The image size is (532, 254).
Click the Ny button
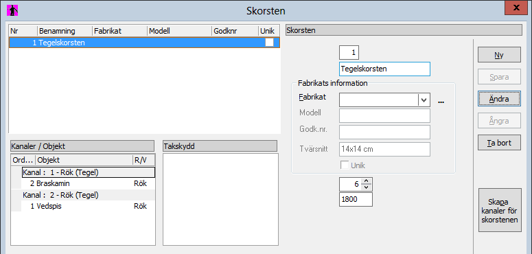[499, 55]
